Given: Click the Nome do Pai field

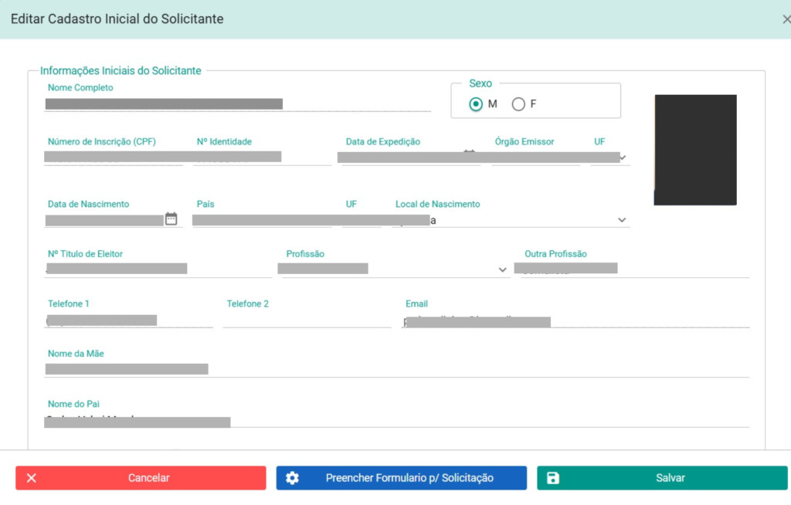Looking at the screenshot, I should [x=397, y=420].
